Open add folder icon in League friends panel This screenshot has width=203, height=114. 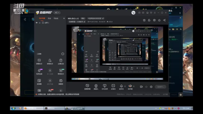[x=173, y=29]
